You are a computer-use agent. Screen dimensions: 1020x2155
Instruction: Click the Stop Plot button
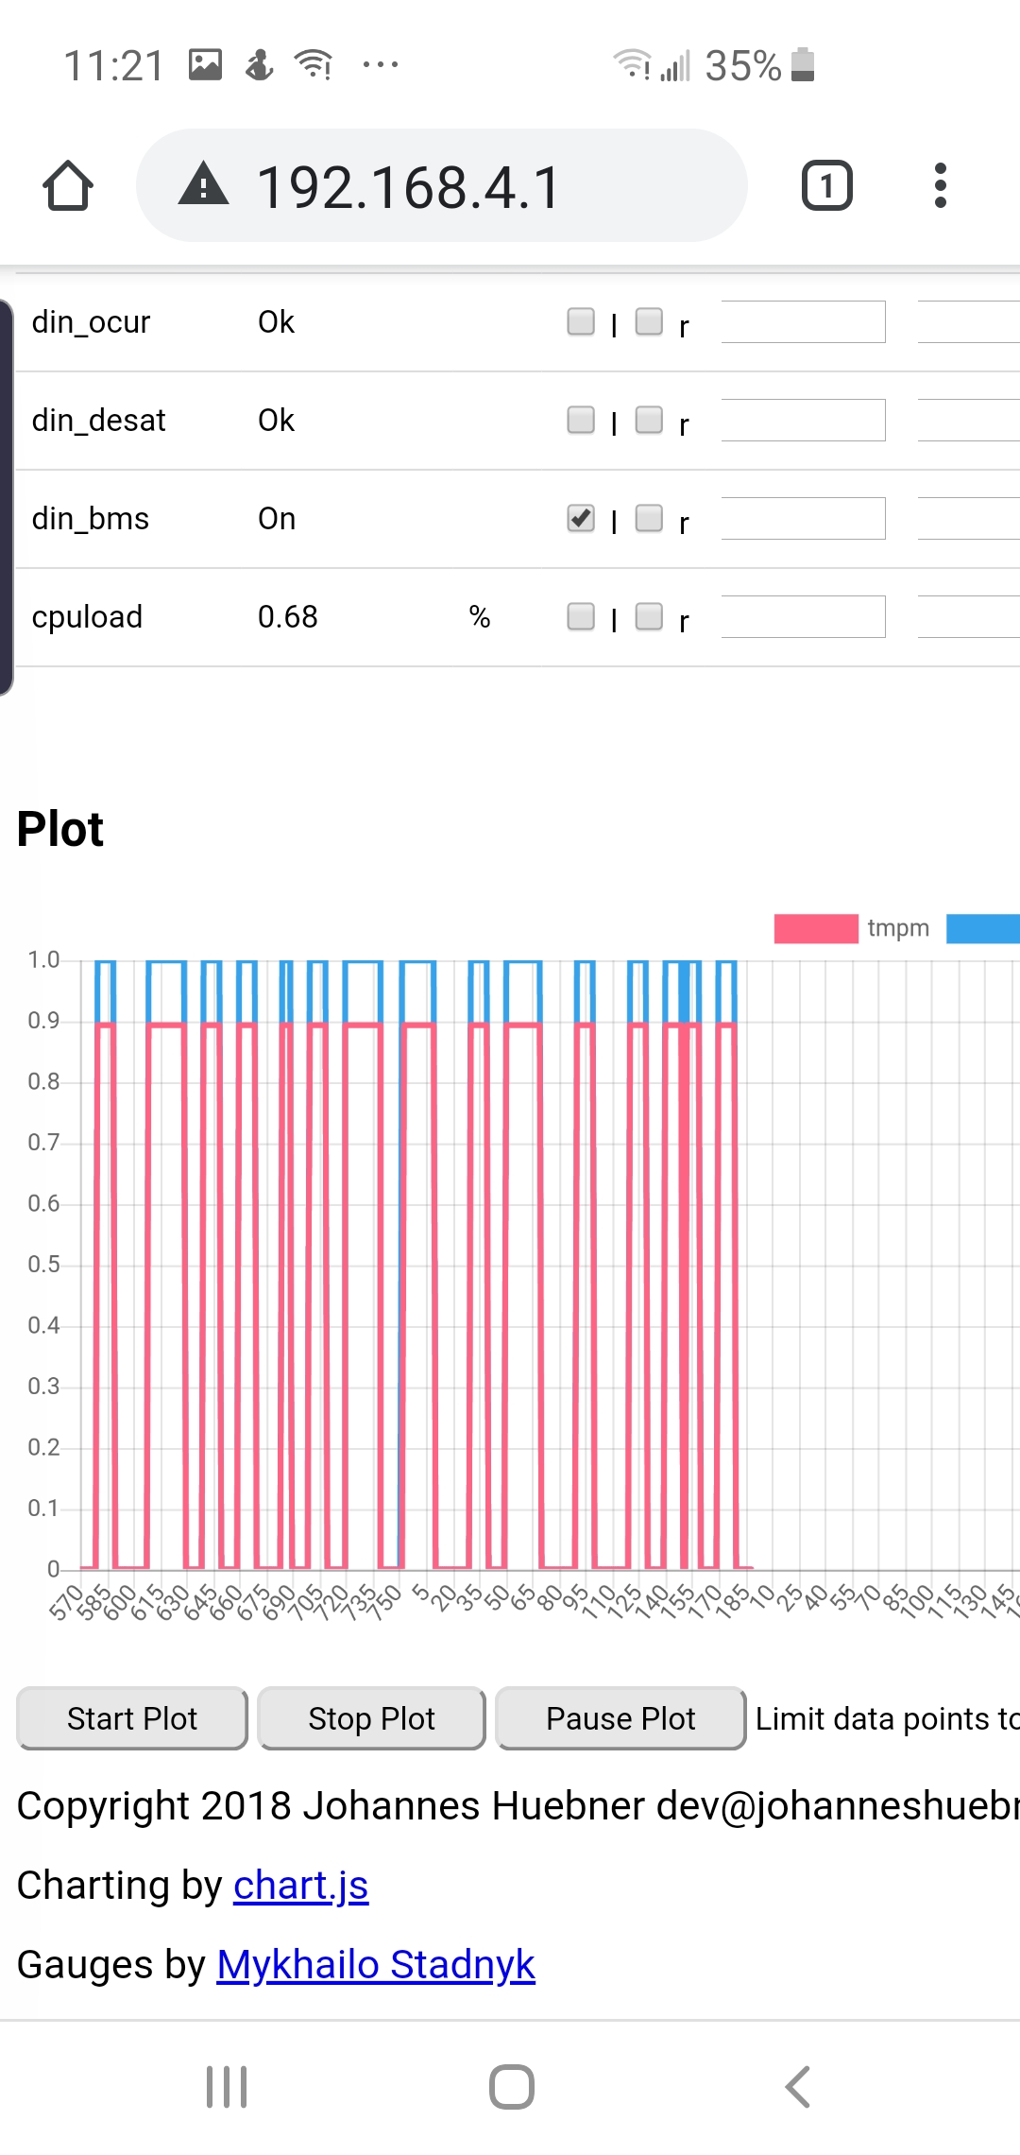371,1718
